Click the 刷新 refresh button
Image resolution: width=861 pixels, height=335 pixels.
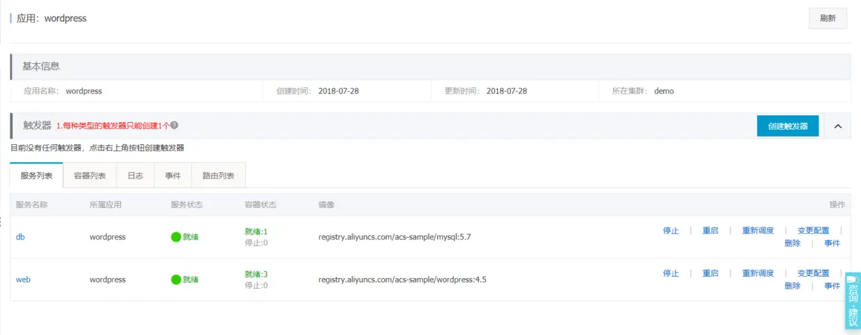pyautogui.click(x=828, y=18)
